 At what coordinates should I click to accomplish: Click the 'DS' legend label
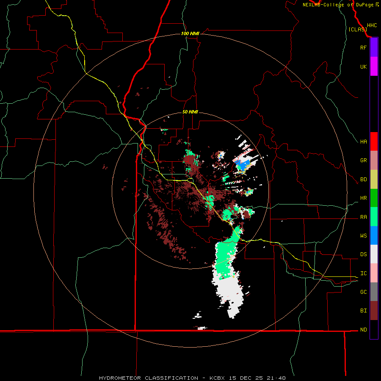point(363,254)
